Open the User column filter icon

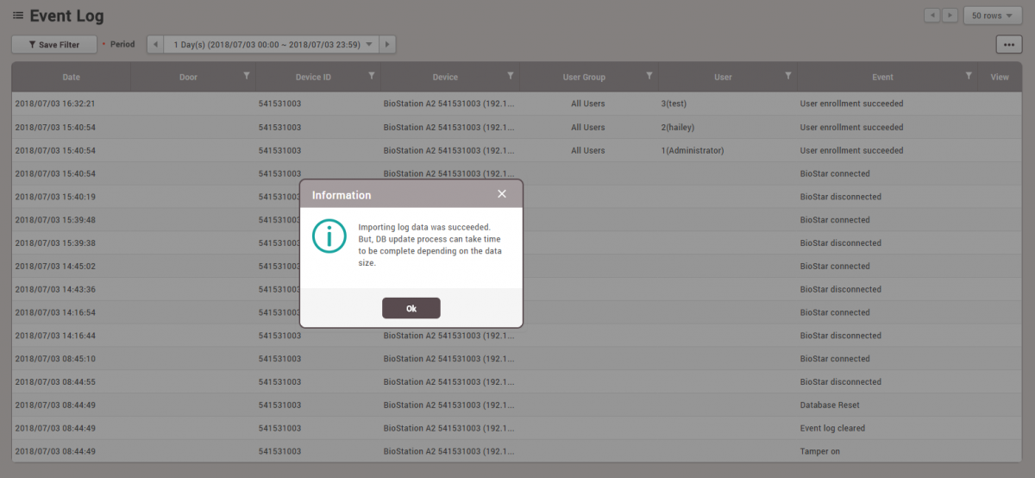787,77
